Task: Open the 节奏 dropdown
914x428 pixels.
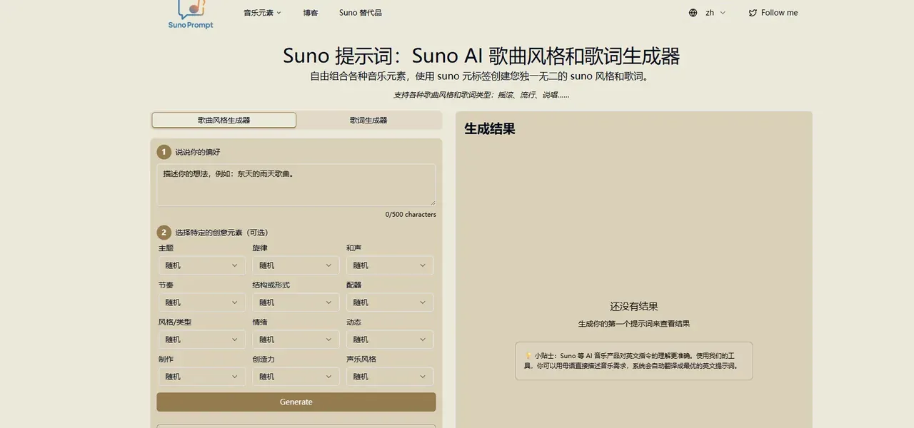Action: [202, 302]
